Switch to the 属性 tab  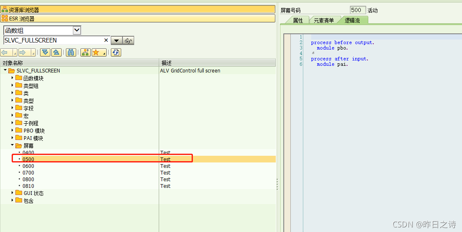click(x=298, y=20)
